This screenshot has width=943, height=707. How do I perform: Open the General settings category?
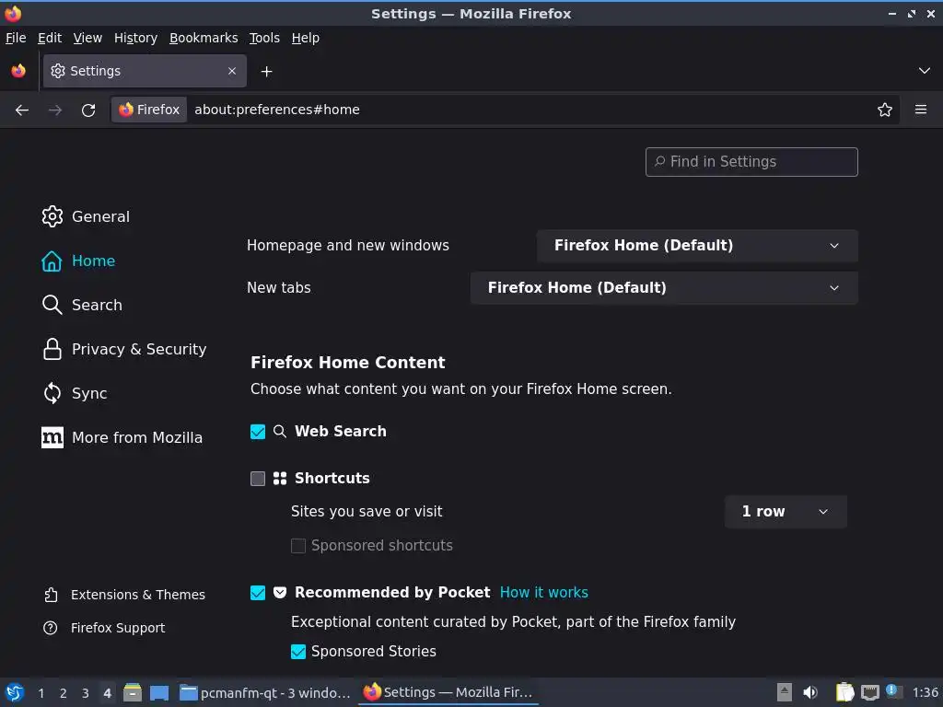tap(86, 216)
